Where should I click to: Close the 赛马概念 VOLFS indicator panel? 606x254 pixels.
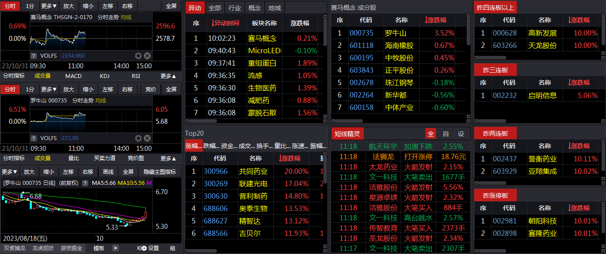(x=147, y=56)
